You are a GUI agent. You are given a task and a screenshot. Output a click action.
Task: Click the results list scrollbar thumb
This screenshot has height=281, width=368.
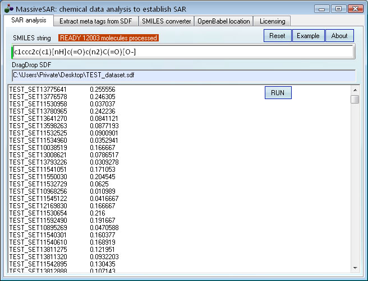point(355,100)
